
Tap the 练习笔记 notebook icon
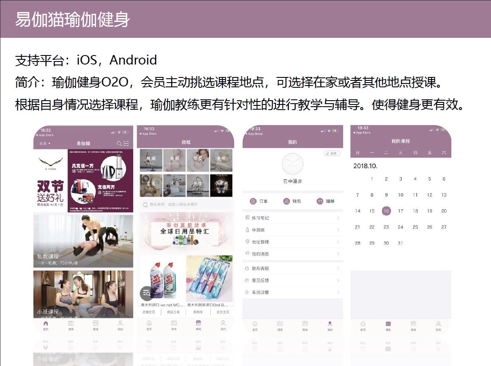(247, 217)
